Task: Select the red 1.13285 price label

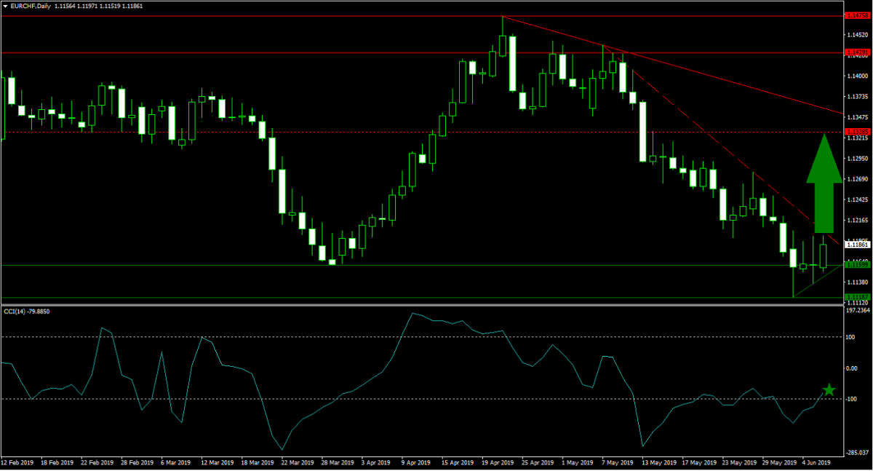Action: (856, 132)
